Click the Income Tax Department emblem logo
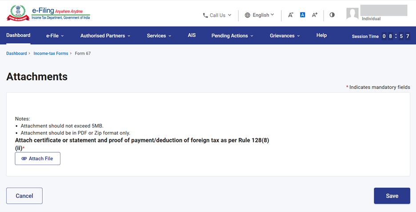 coord(18,13)
